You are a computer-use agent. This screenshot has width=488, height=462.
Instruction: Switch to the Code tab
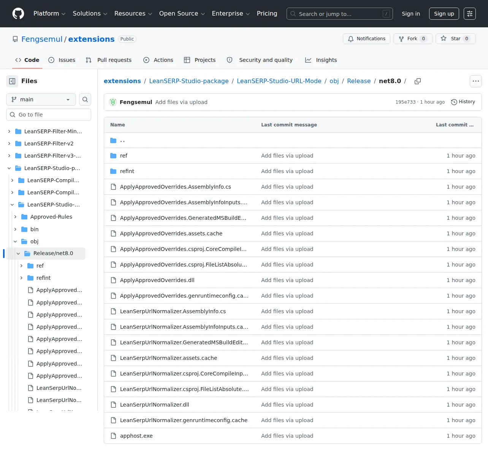point(27,60)
